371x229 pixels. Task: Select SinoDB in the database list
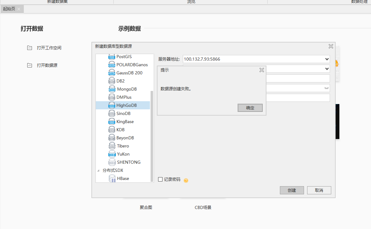point(123,113)
